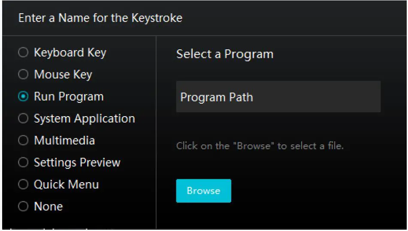
Task: Select the Keyboard Key radio button
Action: [23, 53]
